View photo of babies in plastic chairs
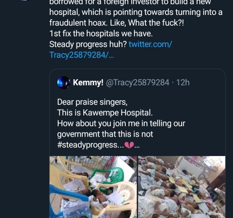 click(93, 187)
